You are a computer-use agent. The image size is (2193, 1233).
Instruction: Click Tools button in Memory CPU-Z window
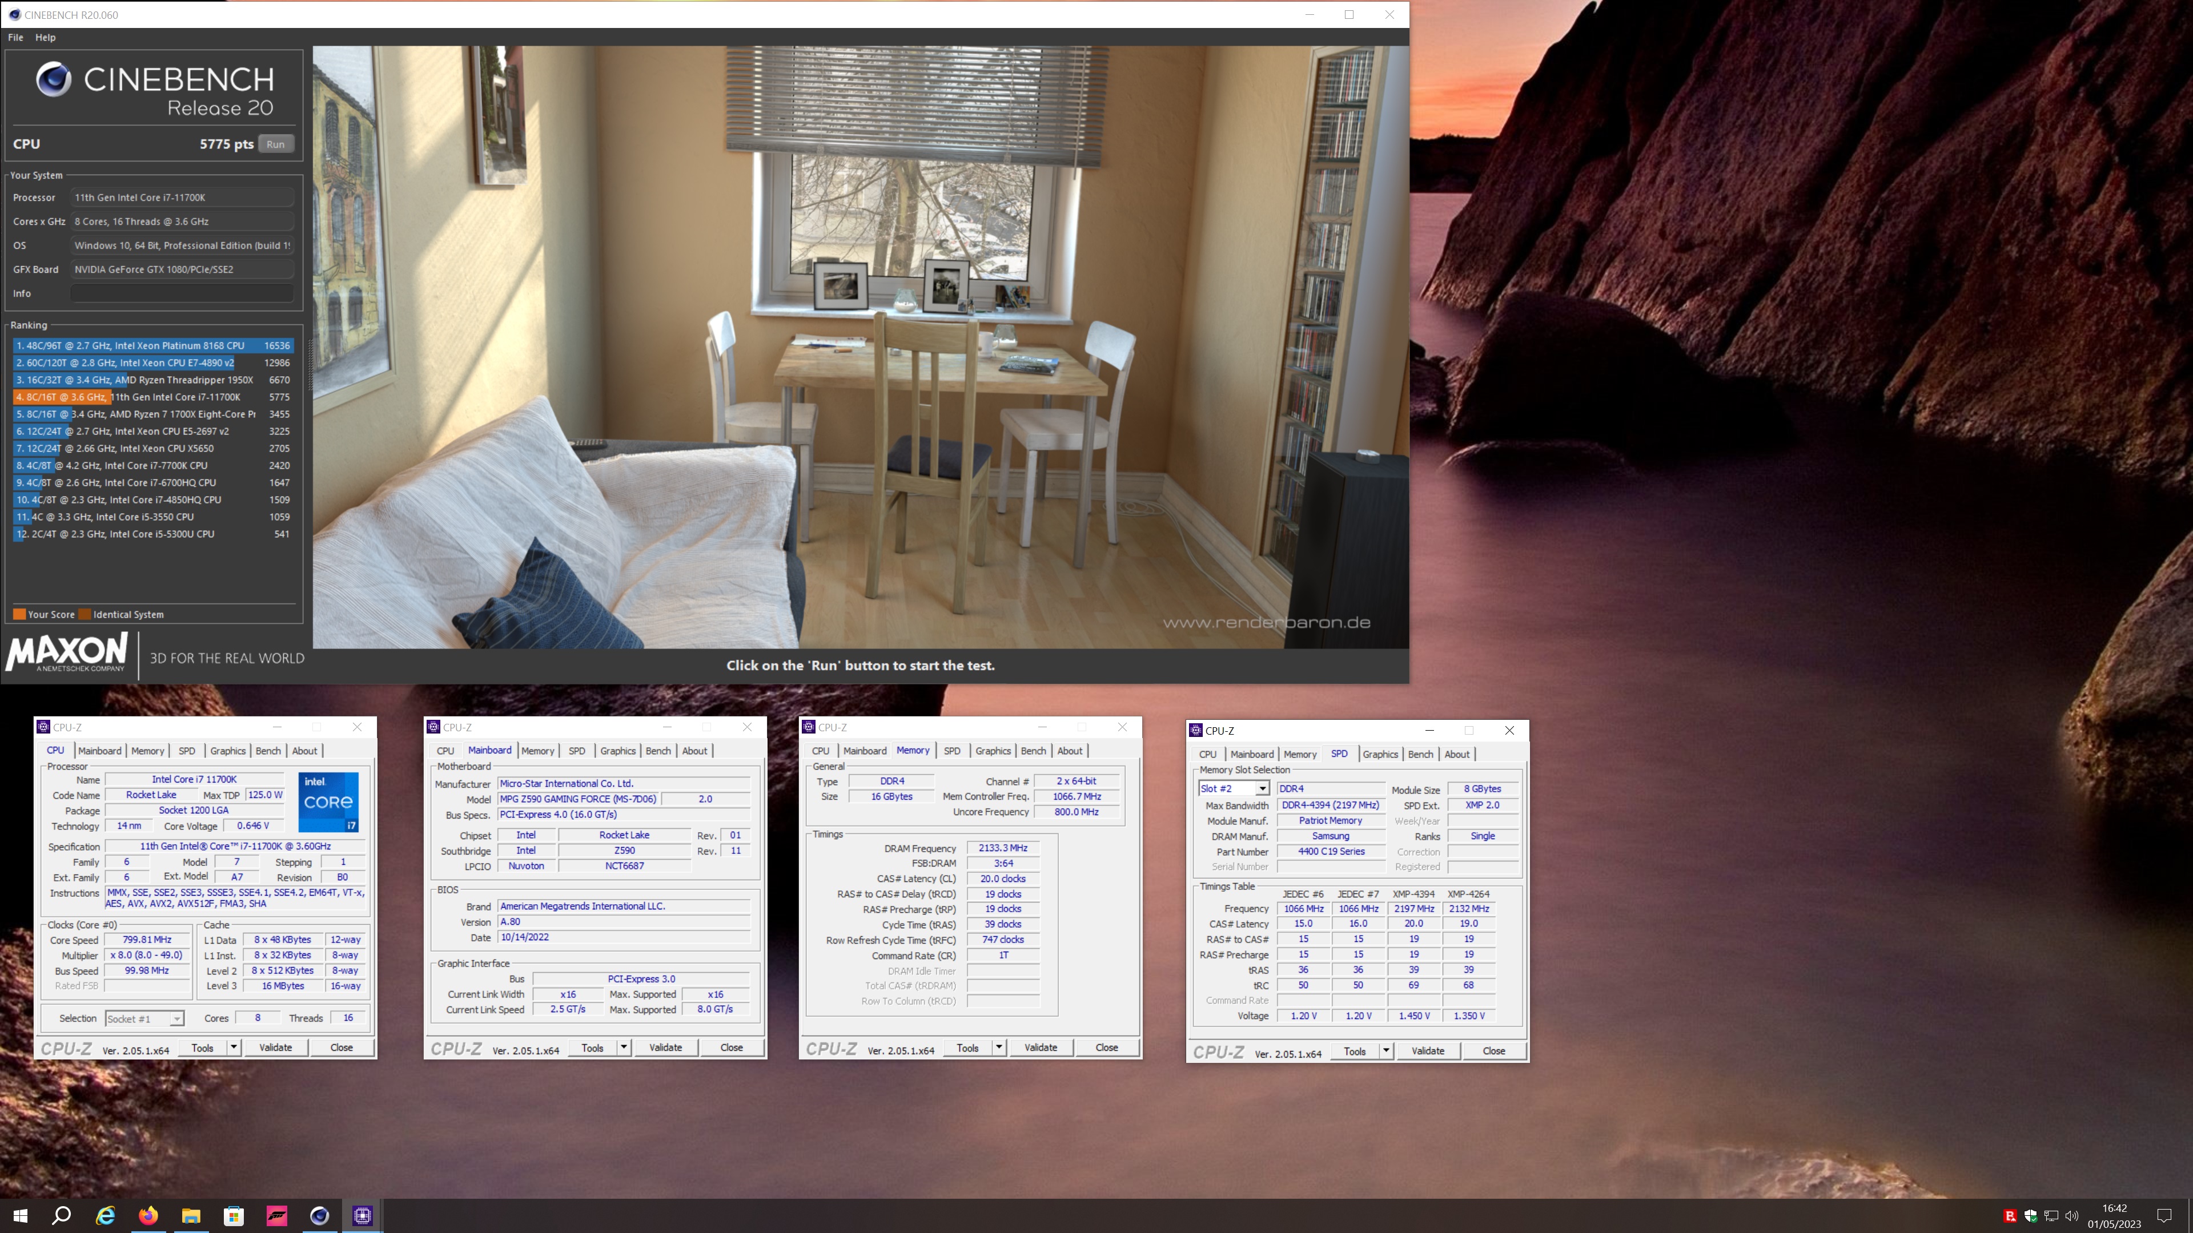pos(967,1047)
